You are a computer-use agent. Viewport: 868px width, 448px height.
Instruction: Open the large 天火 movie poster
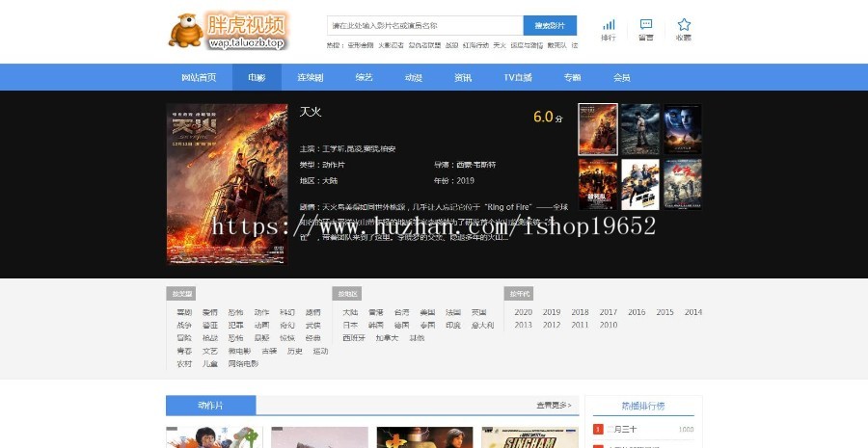pyautogui.click(x=227, y=184)
